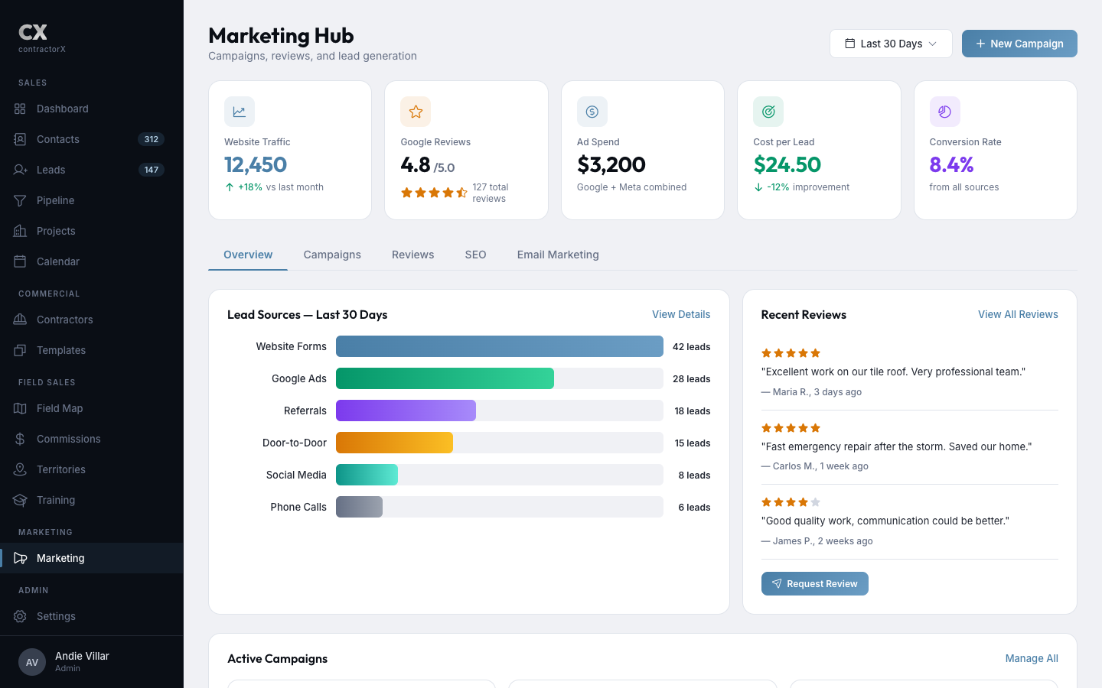Viewport: 1102px width, 688px height.
Task: Switch to the Campaigns tab
Action: pyautogui.click(x=332, y=255)
